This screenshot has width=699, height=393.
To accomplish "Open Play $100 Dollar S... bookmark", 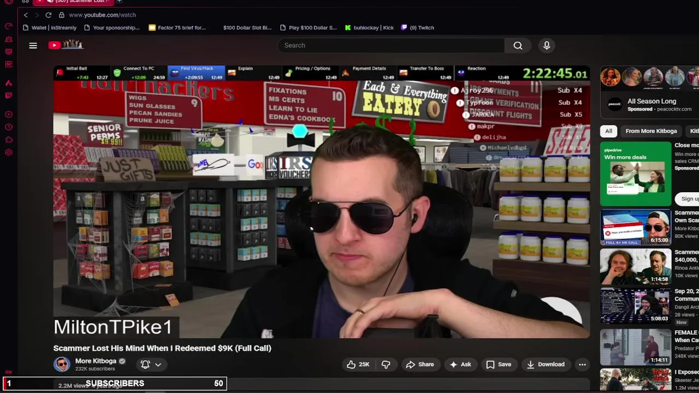I will 309,27.
